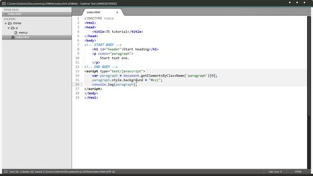Screen dimensions: 313x176
Task: Click the 'text/javascript' attribute value
Action: coord(126,71)
